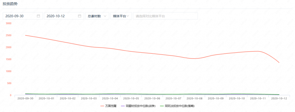Toggle the 同题材投放中位数(战争) legend series
Image resolution: width=295 pixels, height=112 pixels.
click(x=138, y=106)
